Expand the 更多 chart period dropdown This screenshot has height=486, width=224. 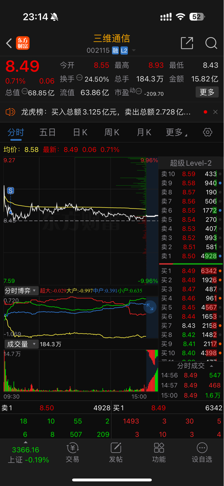tap(176, 132)
